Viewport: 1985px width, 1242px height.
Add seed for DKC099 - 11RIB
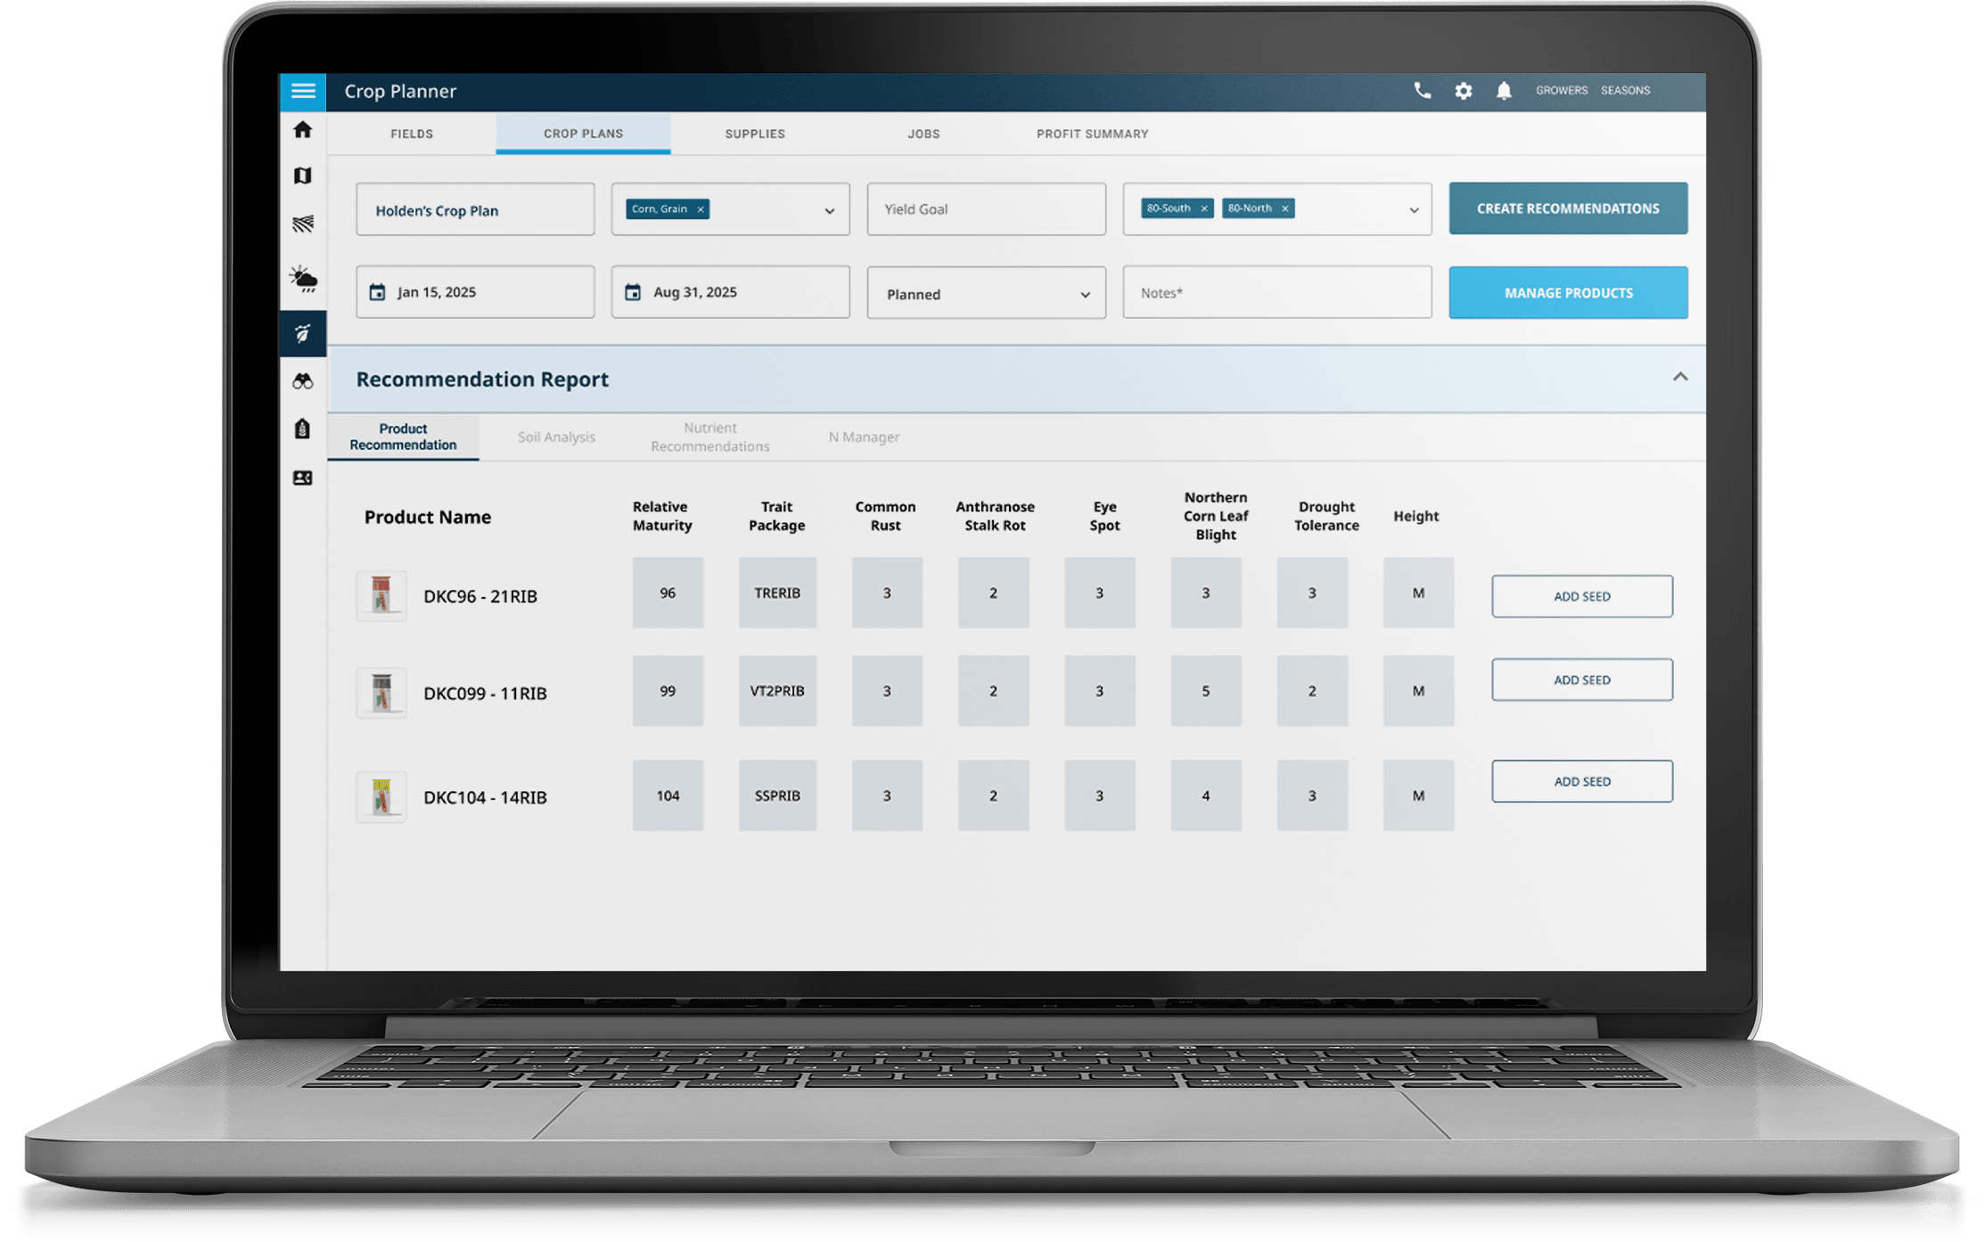pos(1582,680)
